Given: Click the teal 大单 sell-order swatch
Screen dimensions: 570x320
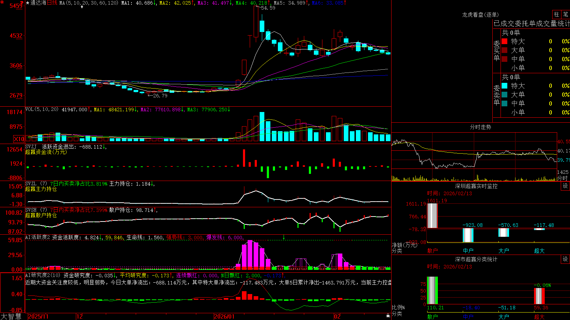Looking at the screenshot, I should click(504, 95).
